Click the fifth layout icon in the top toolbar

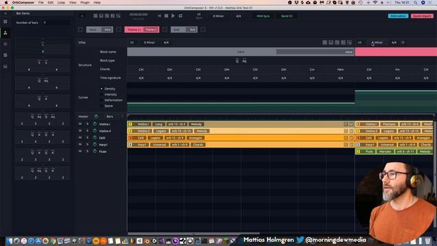(118, 16)
